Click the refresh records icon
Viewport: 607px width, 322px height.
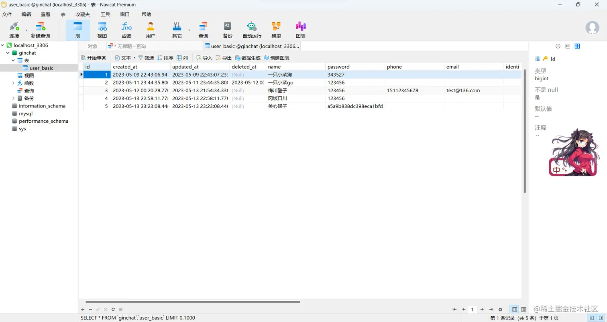point(113,310)
